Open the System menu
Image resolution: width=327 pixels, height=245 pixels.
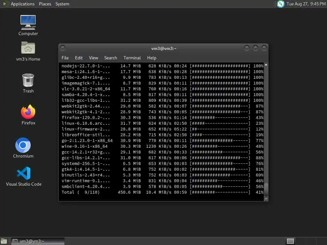pos(62,4)
